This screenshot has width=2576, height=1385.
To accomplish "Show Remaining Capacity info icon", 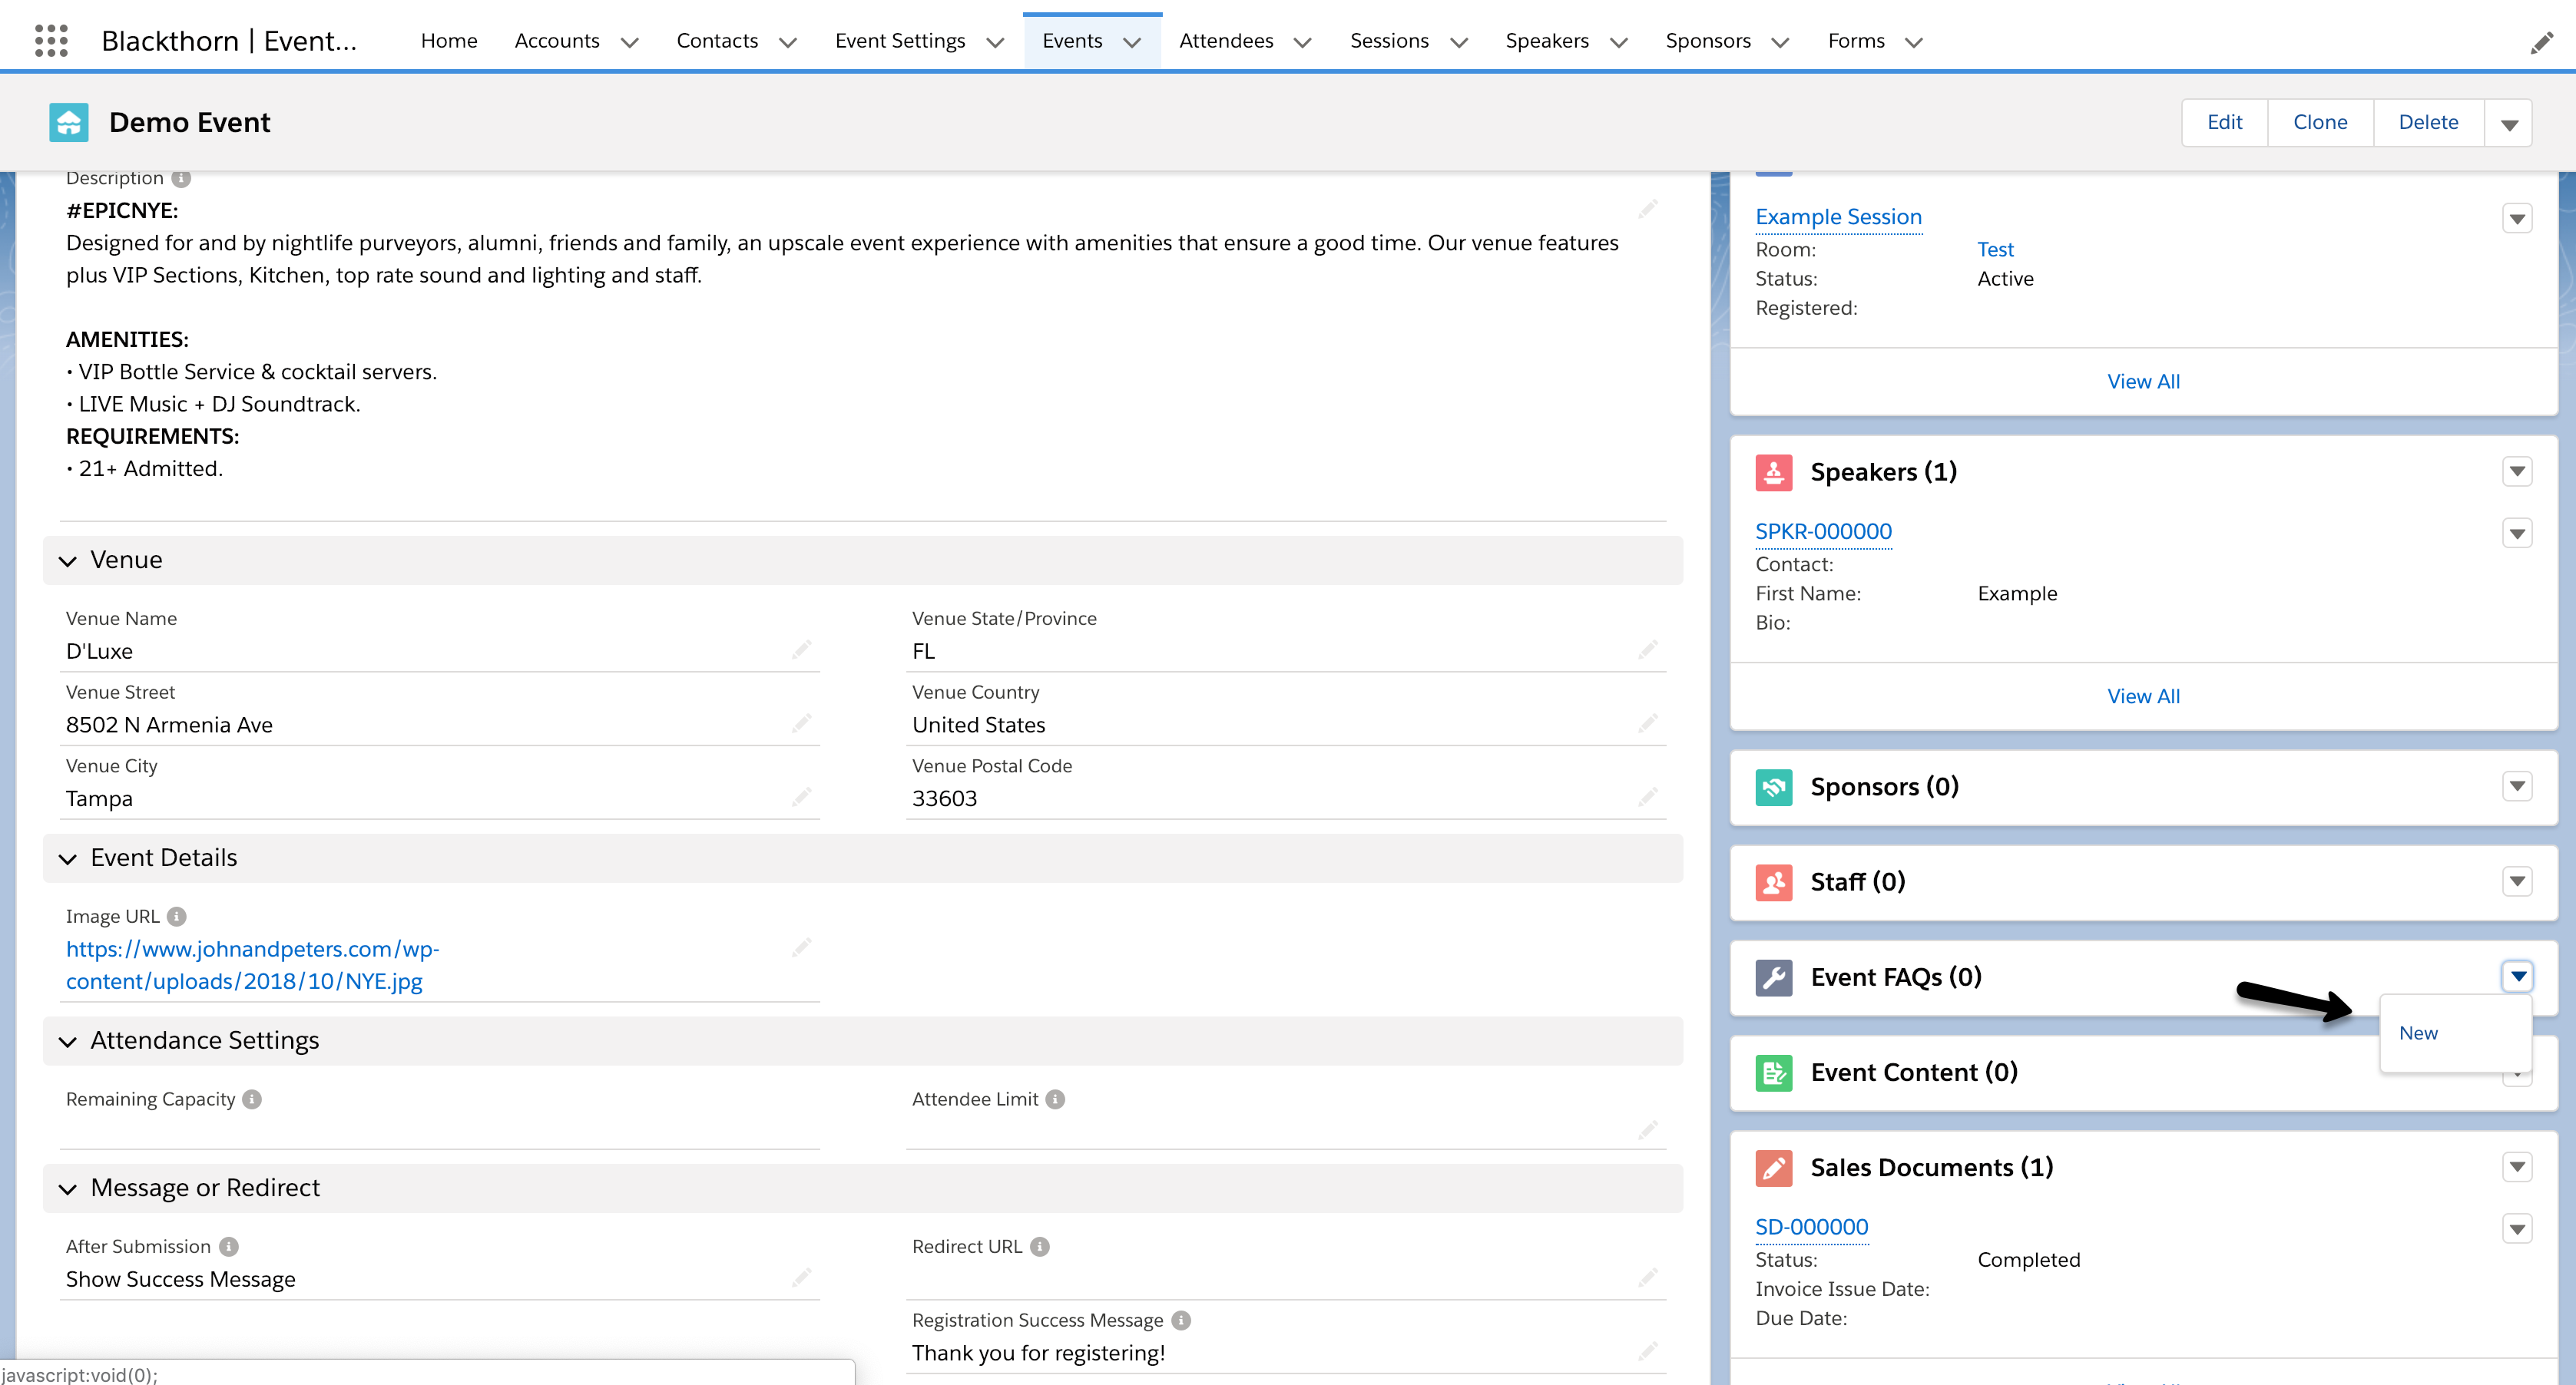I will click(252, 1099).
